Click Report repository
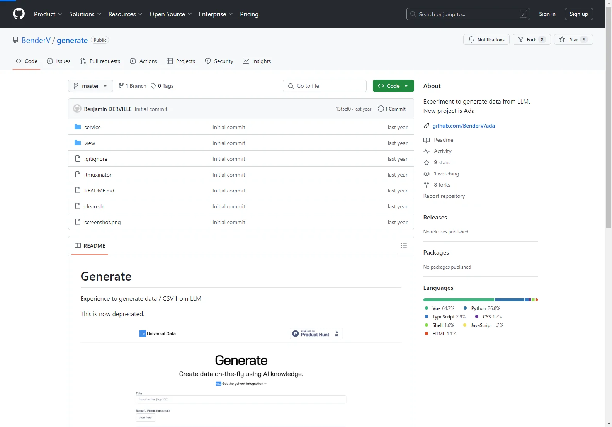612x427 pixels. tap(444, 196)
